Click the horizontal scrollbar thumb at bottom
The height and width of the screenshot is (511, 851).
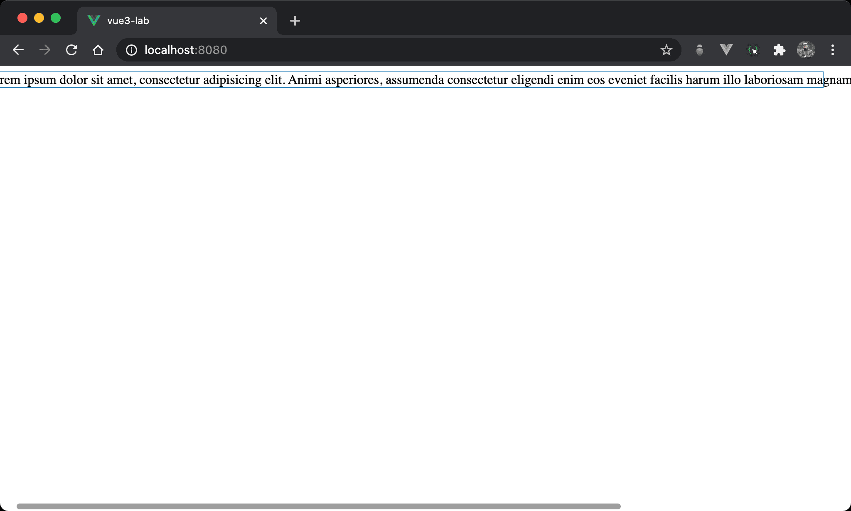click(318, 506)
